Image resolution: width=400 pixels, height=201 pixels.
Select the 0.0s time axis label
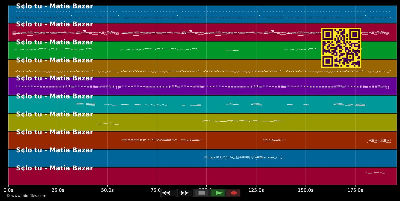[8, 190]
